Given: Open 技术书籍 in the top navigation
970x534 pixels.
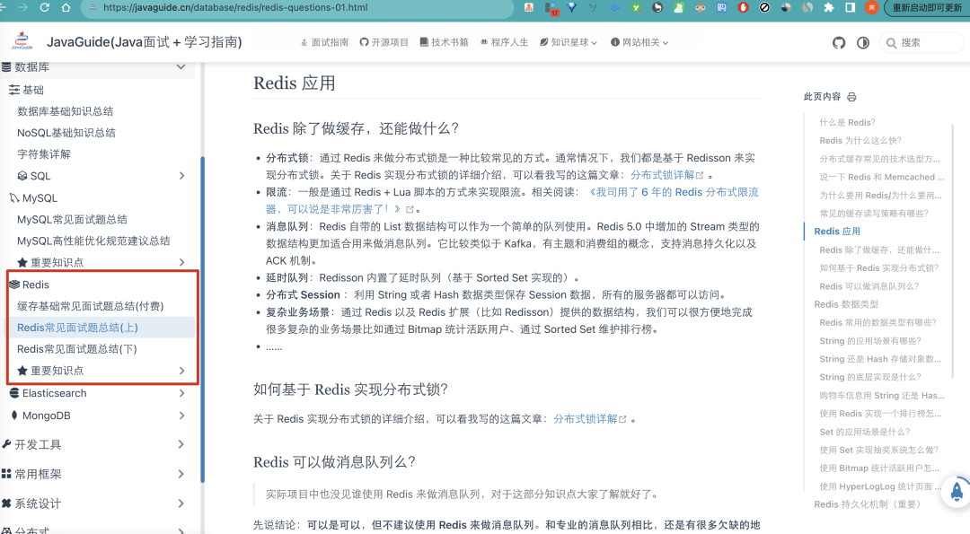Looking at the screenshot, I should [x=445, y=43].
